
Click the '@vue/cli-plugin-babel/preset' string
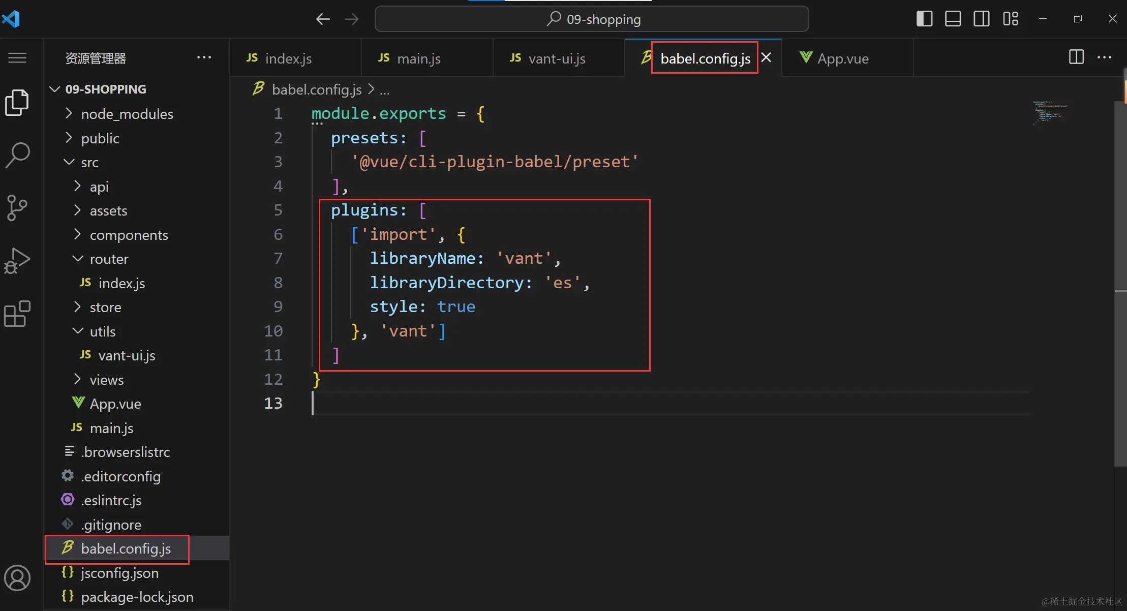(x=495, y=162)
